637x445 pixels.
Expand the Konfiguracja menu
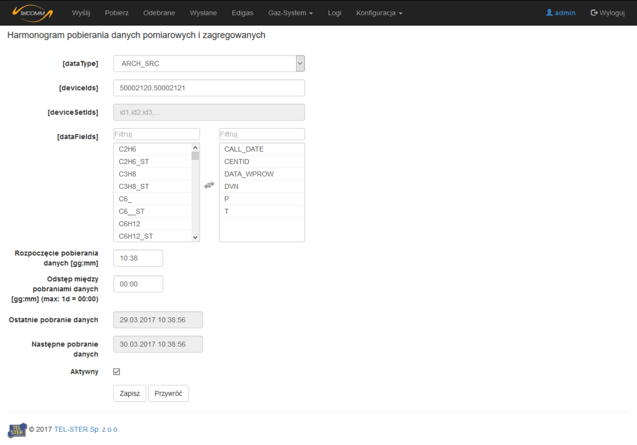[379, 13]
